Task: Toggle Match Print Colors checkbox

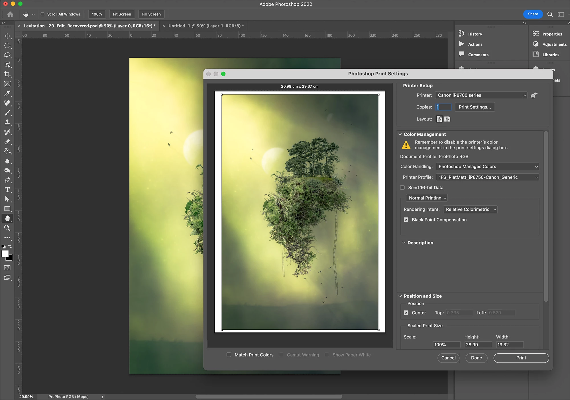Action: (x=229, y=355)
